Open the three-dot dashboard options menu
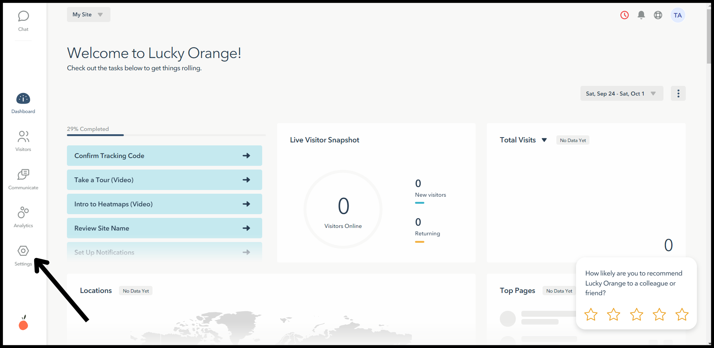714x348 pixels. coord(678,94)
